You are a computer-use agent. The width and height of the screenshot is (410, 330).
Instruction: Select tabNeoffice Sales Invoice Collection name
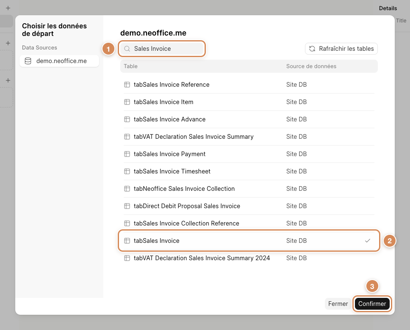(x=184, y=189)
